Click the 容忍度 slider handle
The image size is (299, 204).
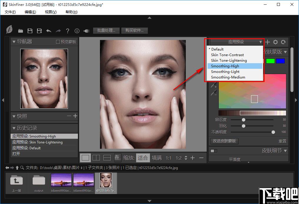(243, 120)
